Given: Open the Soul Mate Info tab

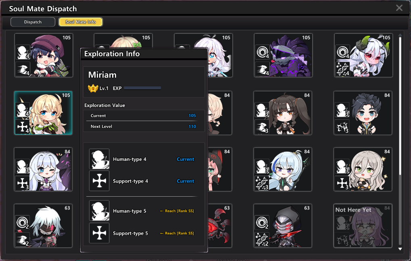Looking at the screenshot, I should (x=81, y=22).
